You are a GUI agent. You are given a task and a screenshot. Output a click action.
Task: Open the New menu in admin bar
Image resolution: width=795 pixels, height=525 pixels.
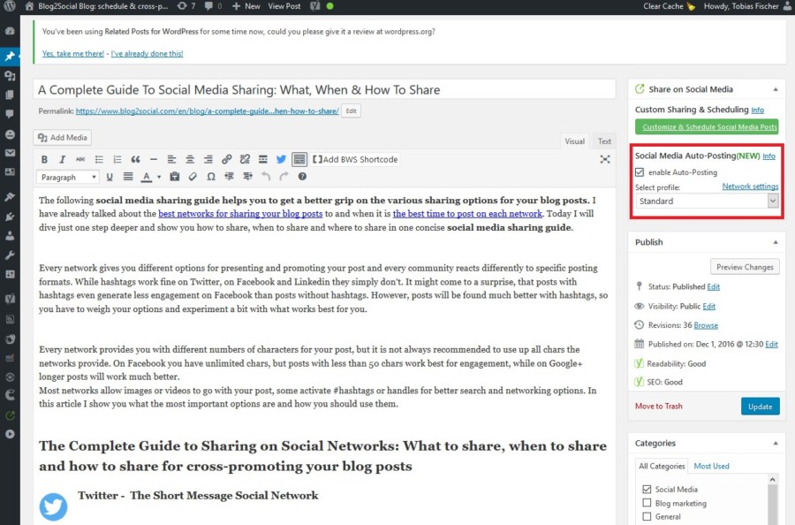246,6
